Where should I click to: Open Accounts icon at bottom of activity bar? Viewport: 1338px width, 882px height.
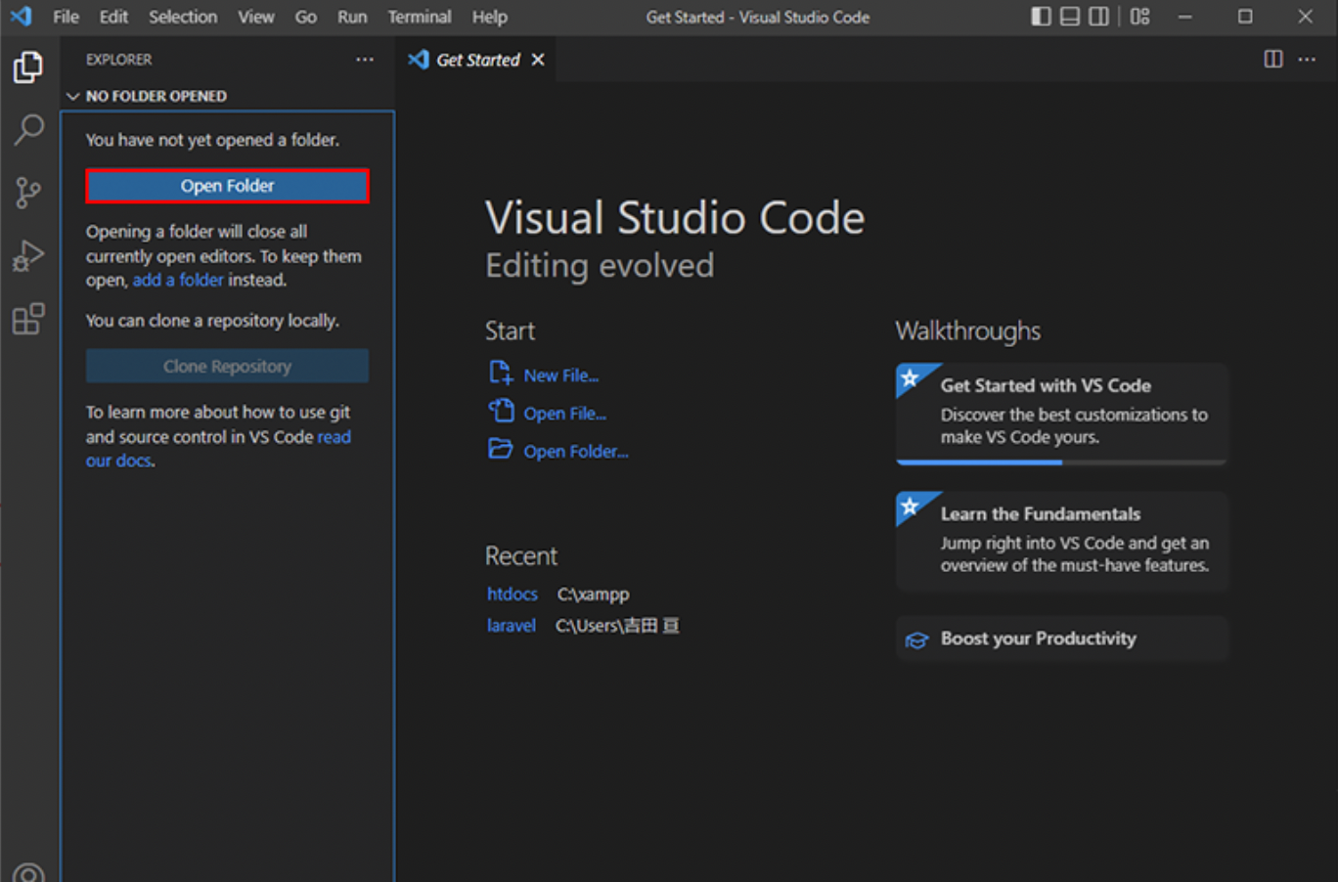coord(28,872)
